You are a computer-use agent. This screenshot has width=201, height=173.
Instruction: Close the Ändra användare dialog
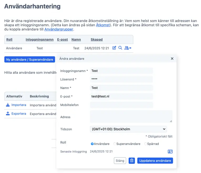(172, 59)
